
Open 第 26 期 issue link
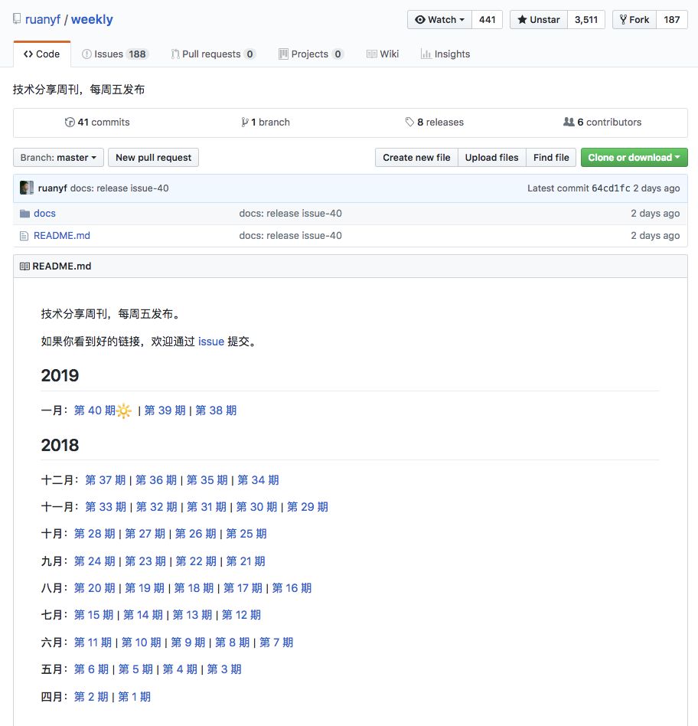tap(195, 534)
